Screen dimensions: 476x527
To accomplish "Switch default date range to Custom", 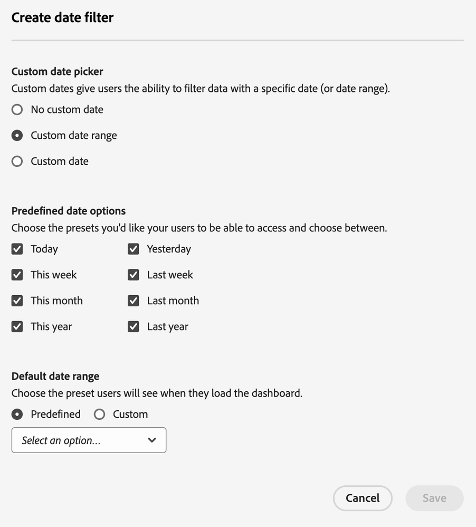I will click(x=100, y=415).
